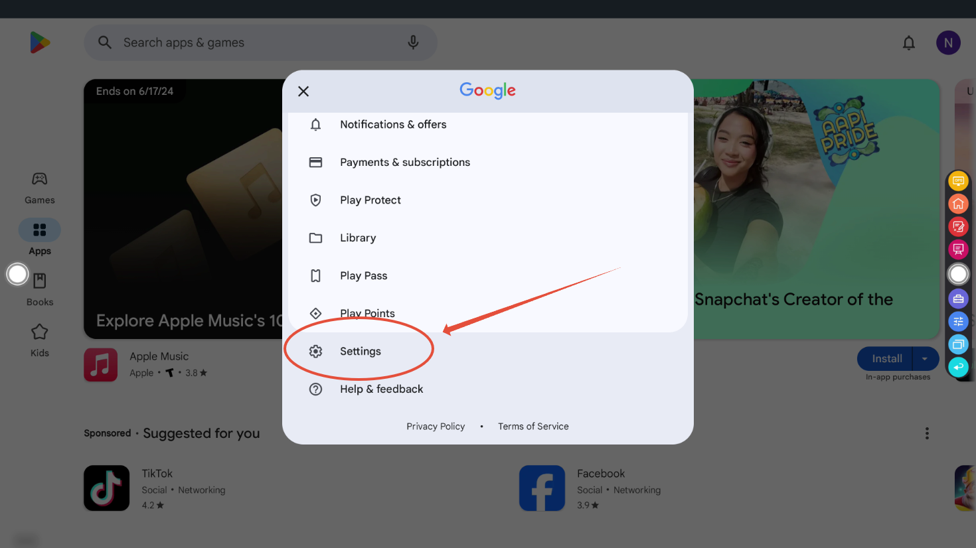976x548 pixels.
Task: Open more options for Suggested for you
Action: pyautogui.click(x=927, y=434)
